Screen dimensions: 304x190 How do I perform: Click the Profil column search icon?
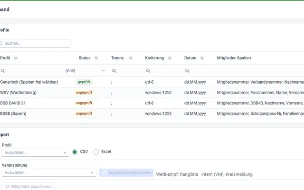tap(3, 71)
